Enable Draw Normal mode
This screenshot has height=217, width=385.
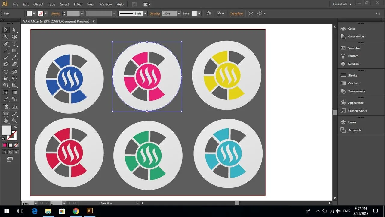click(x=5, y=152)
